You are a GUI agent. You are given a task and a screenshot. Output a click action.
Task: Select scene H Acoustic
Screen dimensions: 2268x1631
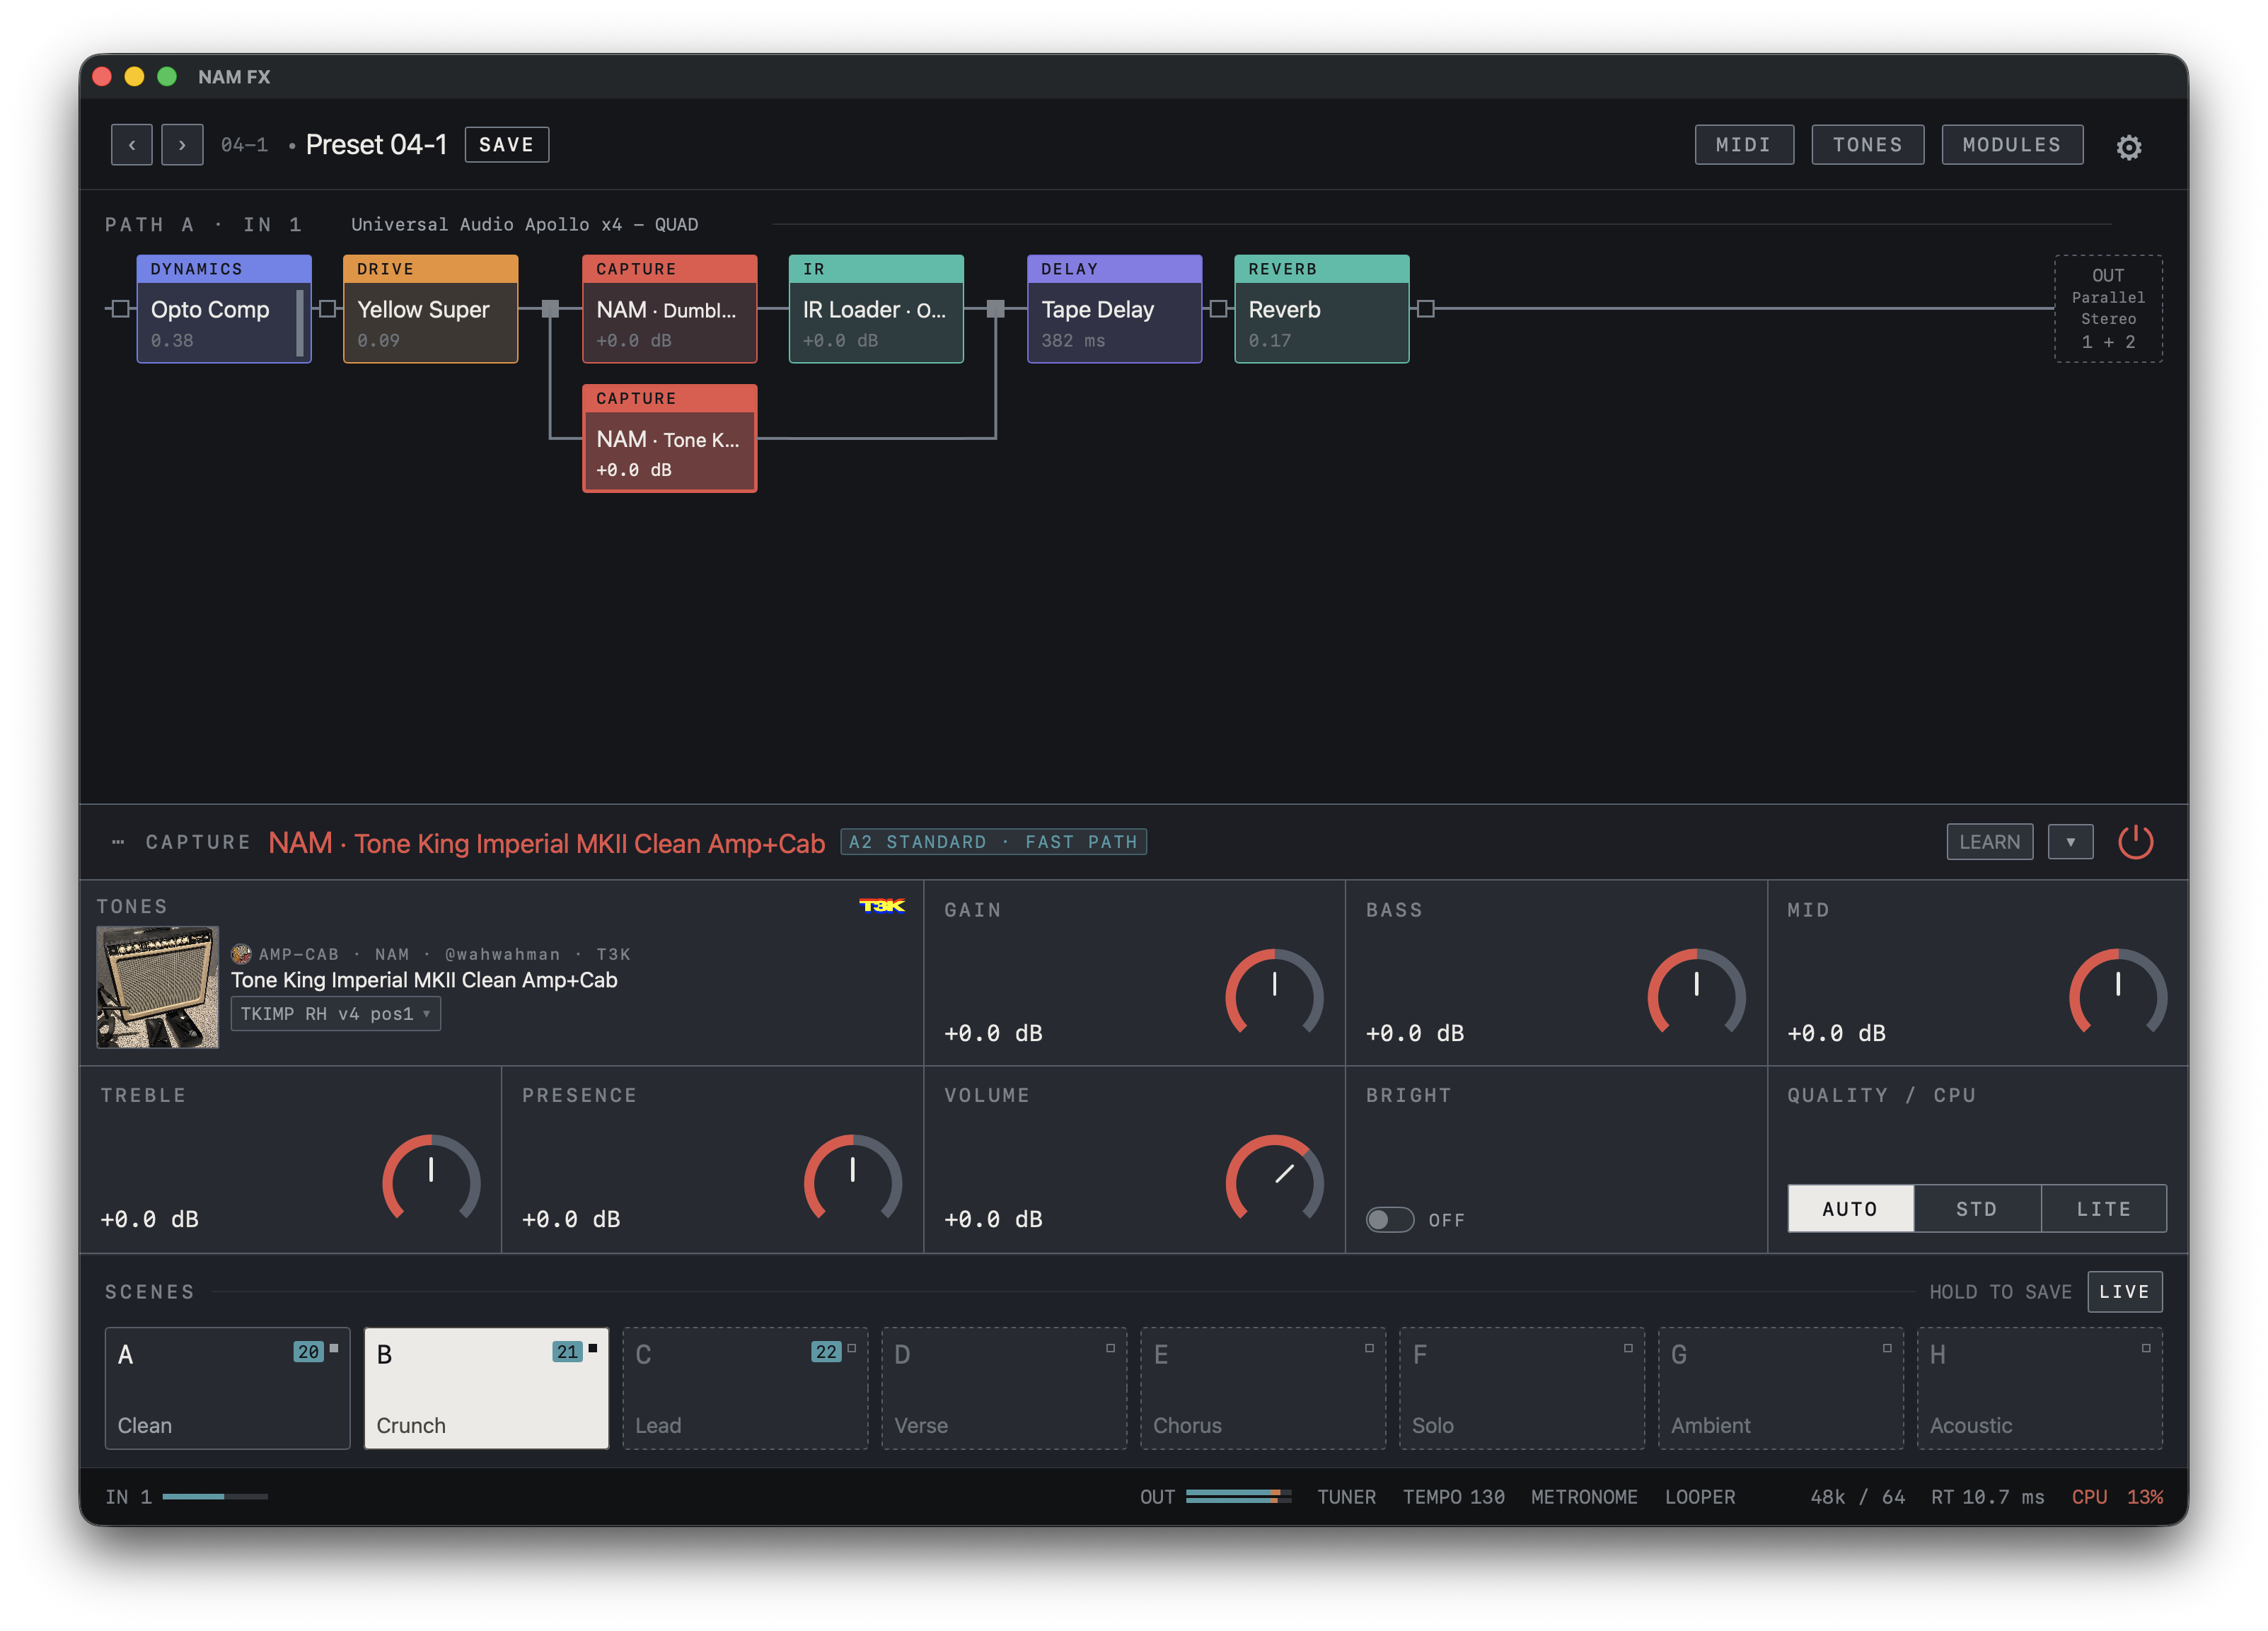2040,1388
